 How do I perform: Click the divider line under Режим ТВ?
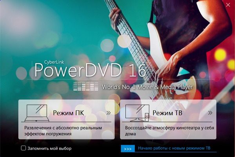168,122
